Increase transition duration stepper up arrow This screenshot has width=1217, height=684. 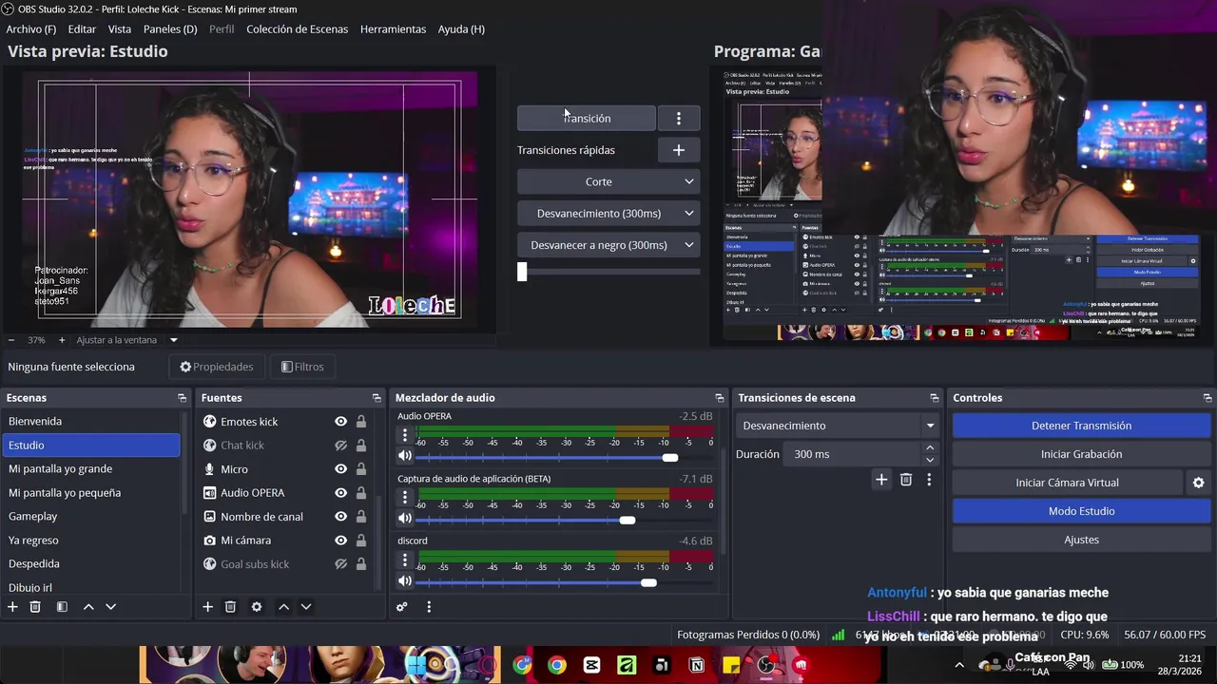pos(930,448)
